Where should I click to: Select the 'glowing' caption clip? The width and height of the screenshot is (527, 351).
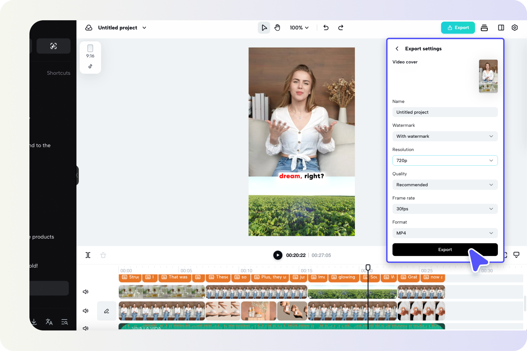pos(343,277)
